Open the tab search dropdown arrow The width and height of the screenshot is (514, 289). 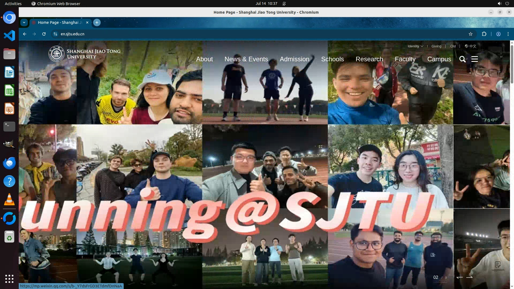pyautogui.click(x=24, y=22)
